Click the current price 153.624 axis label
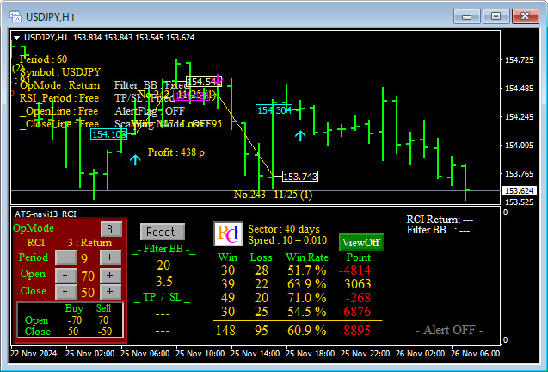548x372 pixels. point(520,190)
